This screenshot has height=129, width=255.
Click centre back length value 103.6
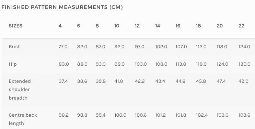click(x=244, y=115)
